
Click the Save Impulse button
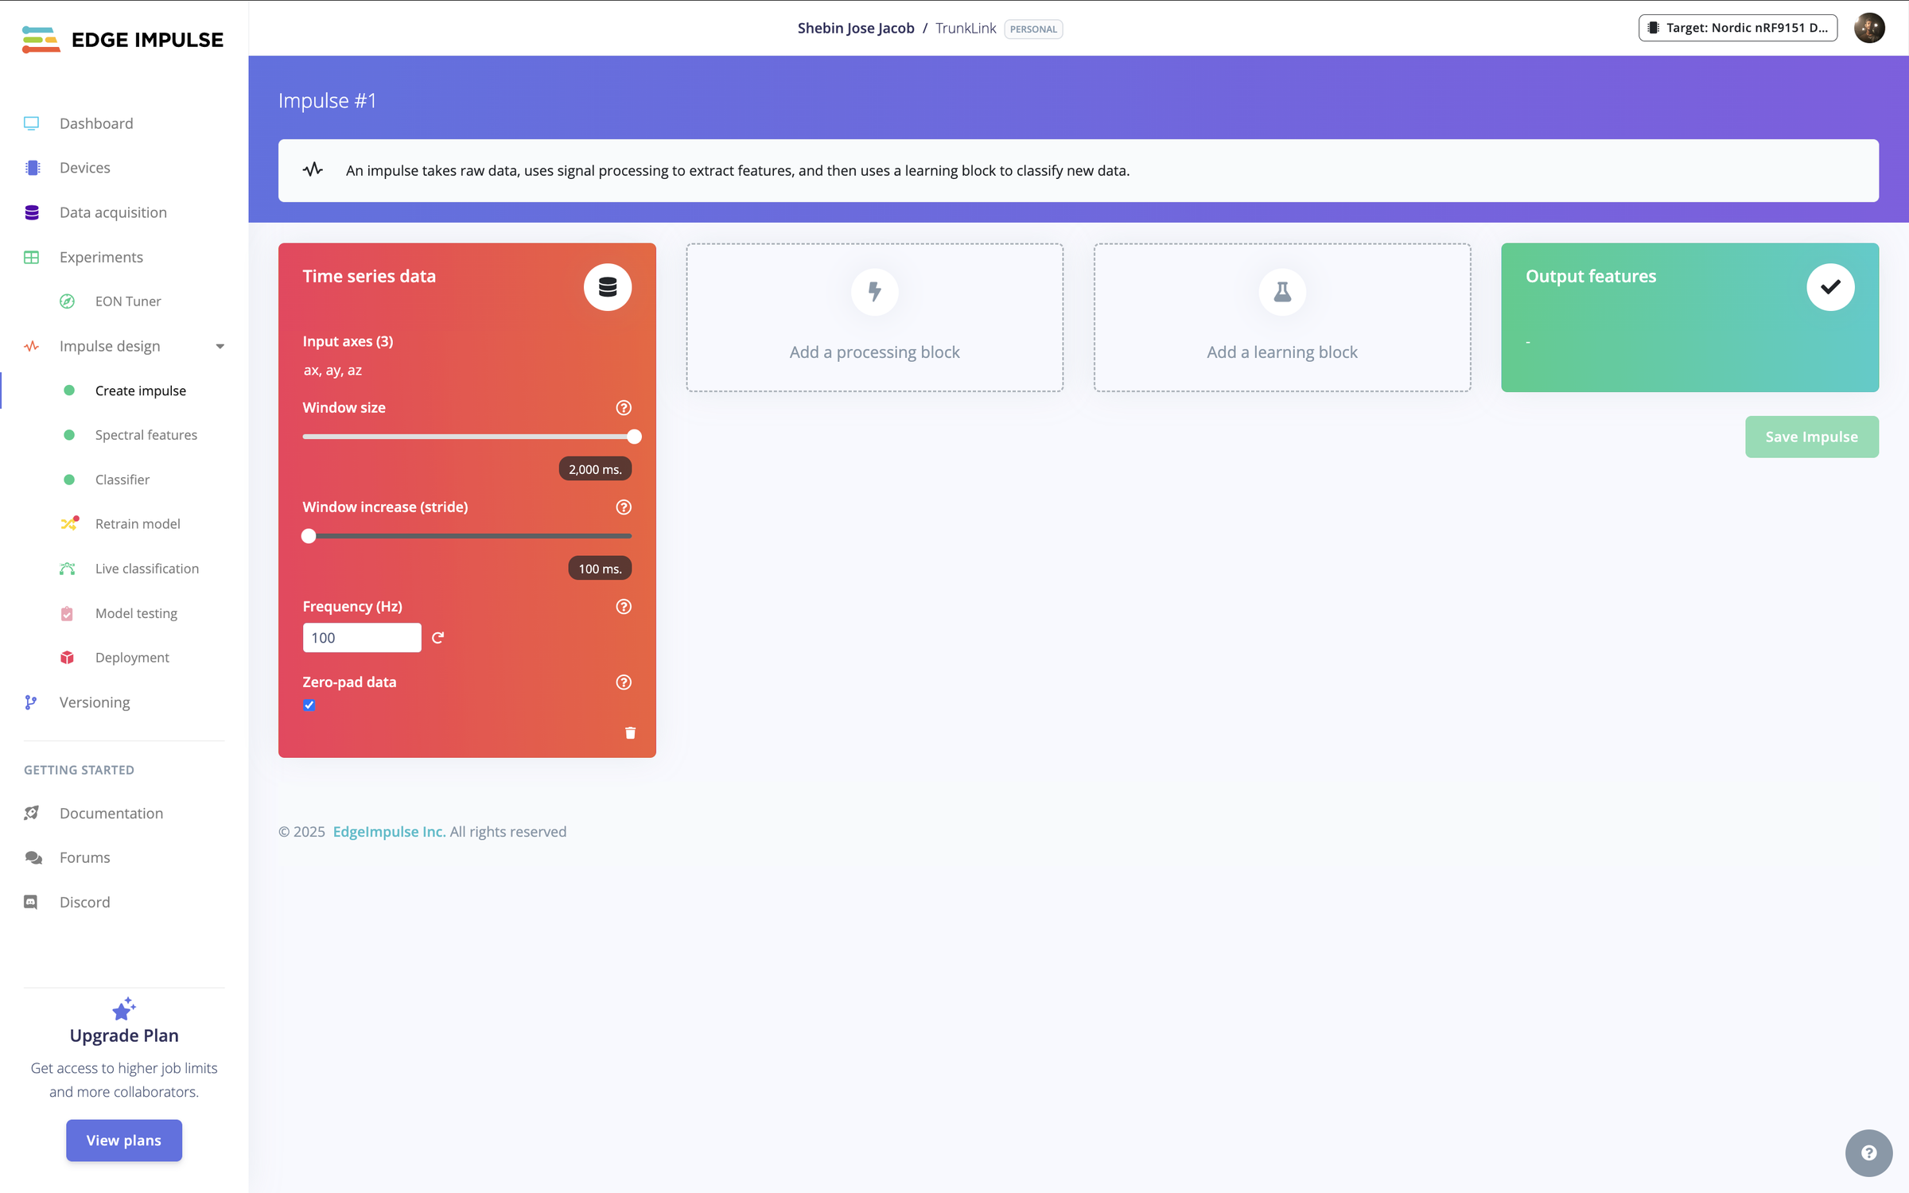[x=1812, y=437]
